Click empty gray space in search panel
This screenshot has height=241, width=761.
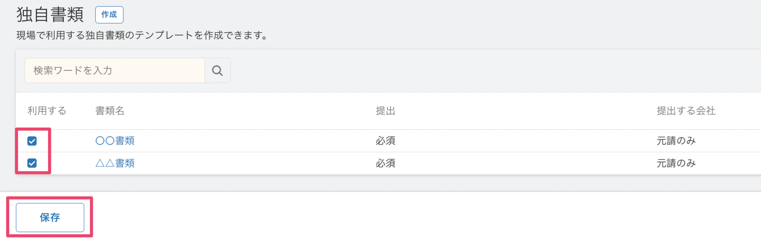pyautogui.click(x=486, y=71)
